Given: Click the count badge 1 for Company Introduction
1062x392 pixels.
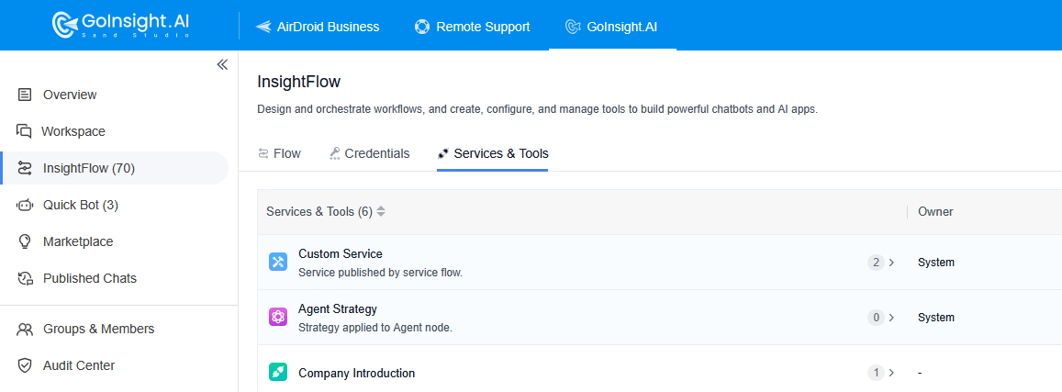Looking at the screenshot, I should click(877, 373).
